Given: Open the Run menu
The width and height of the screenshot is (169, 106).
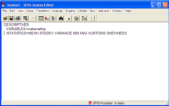Looking at the screenshot, I should pos(93,11).
